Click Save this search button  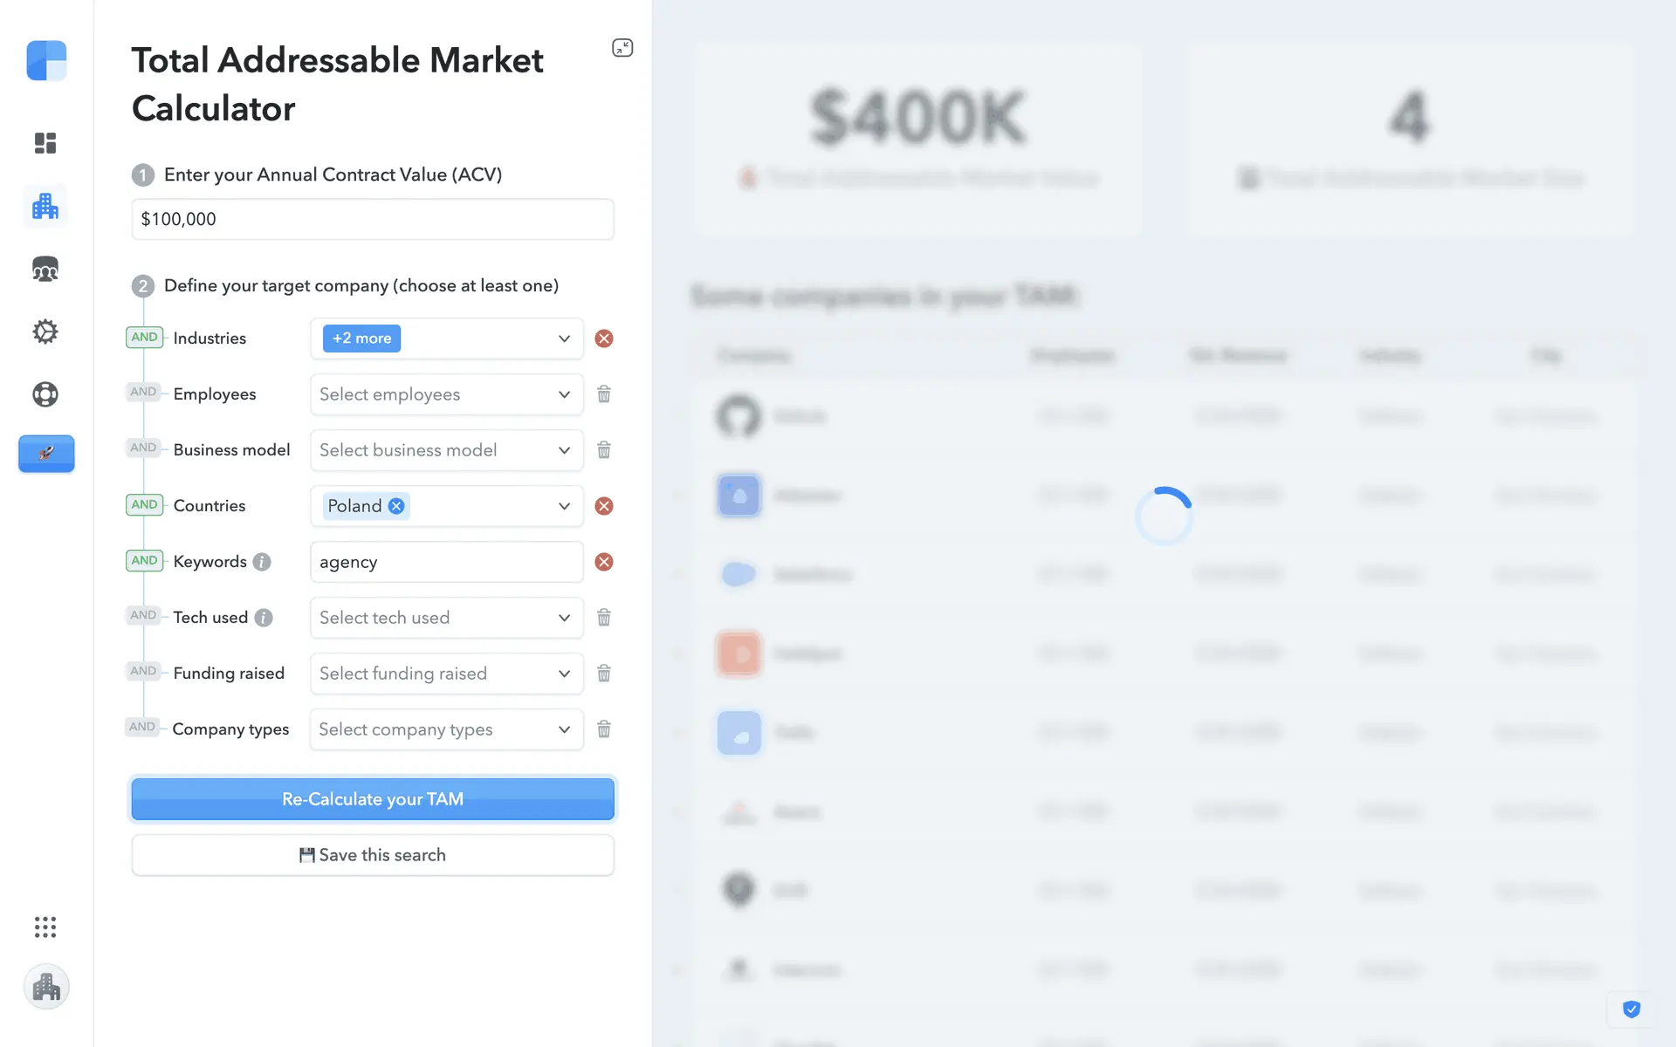point(373,855)
